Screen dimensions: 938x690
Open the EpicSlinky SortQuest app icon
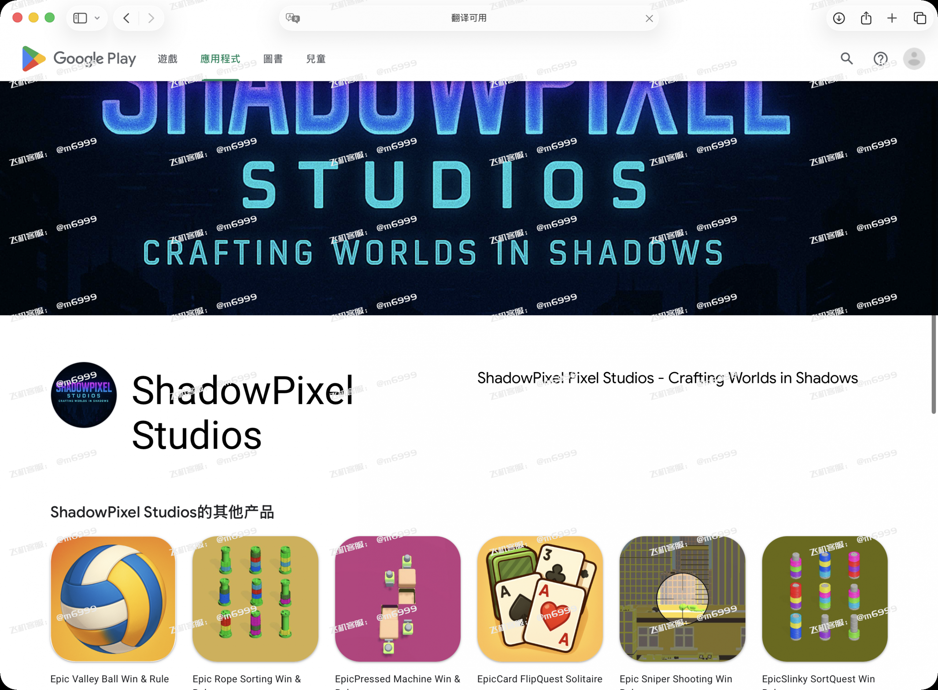(825, 599)
